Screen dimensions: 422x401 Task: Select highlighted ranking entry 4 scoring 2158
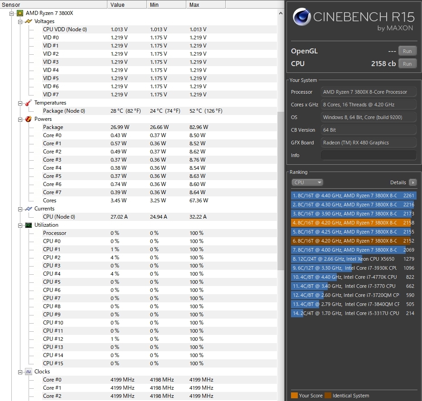tap(354, 223)
